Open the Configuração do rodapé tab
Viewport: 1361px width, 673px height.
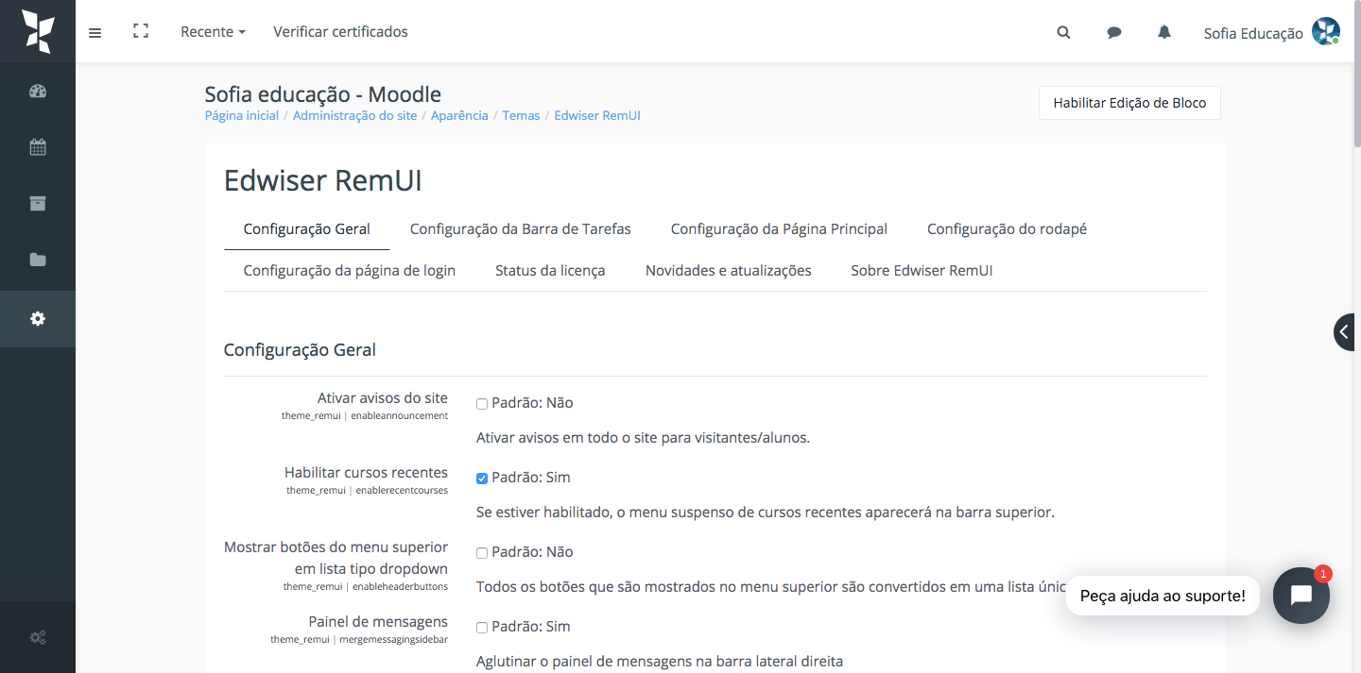coord(1007,229)
